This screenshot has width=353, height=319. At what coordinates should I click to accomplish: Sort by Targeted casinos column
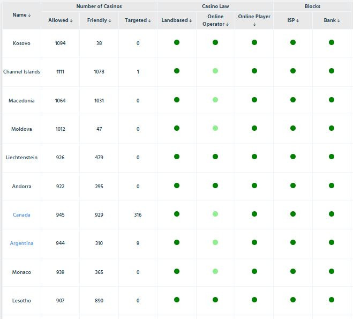tap(138, 20)
